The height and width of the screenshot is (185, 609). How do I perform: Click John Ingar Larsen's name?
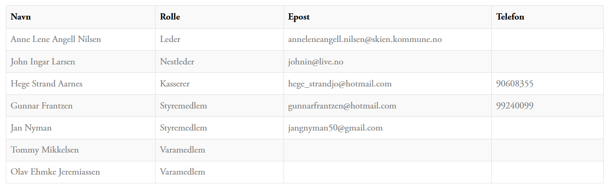click(x=43, y=62)
